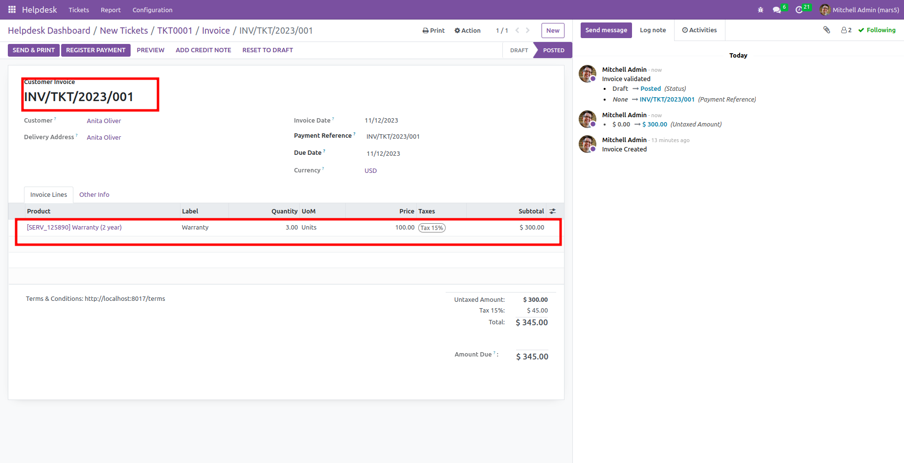Click the Tax 15% tag
Screen dimensions: 904x463
431,228
